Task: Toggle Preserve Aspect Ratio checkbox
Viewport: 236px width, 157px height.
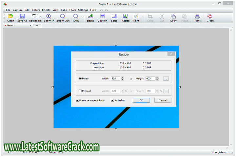Action: click(x=77, y=100)
